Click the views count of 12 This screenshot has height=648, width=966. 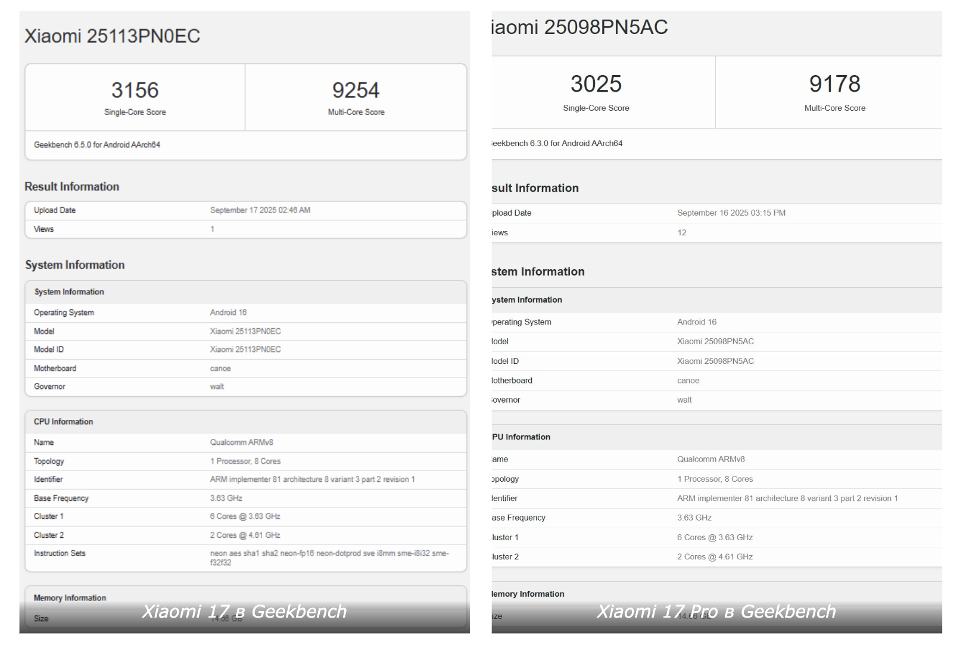tap(682, 233)
